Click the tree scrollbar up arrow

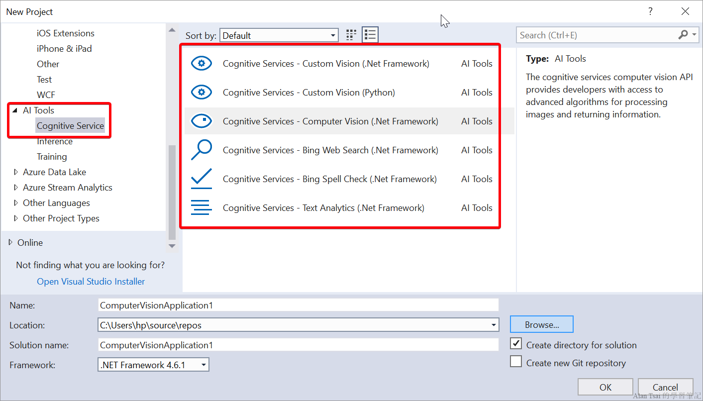(172, 30)
